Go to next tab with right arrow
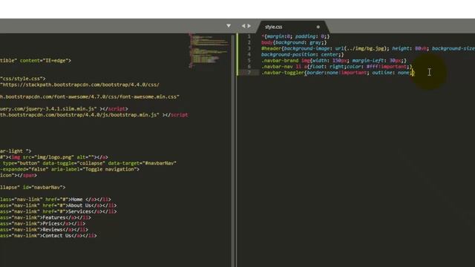The width and height of the screenshot is (475, 267). click(249, 26)
